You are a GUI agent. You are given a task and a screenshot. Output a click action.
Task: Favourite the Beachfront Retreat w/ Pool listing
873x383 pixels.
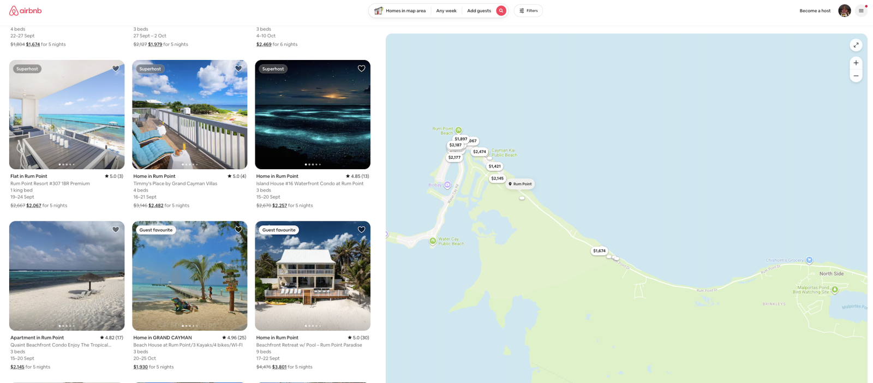click(x=361, y=230)
